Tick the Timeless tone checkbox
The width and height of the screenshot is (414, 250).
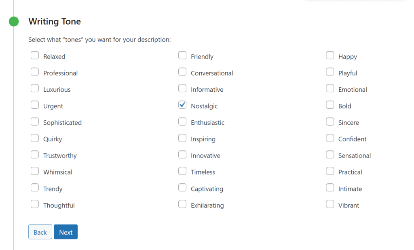[182, 171]
